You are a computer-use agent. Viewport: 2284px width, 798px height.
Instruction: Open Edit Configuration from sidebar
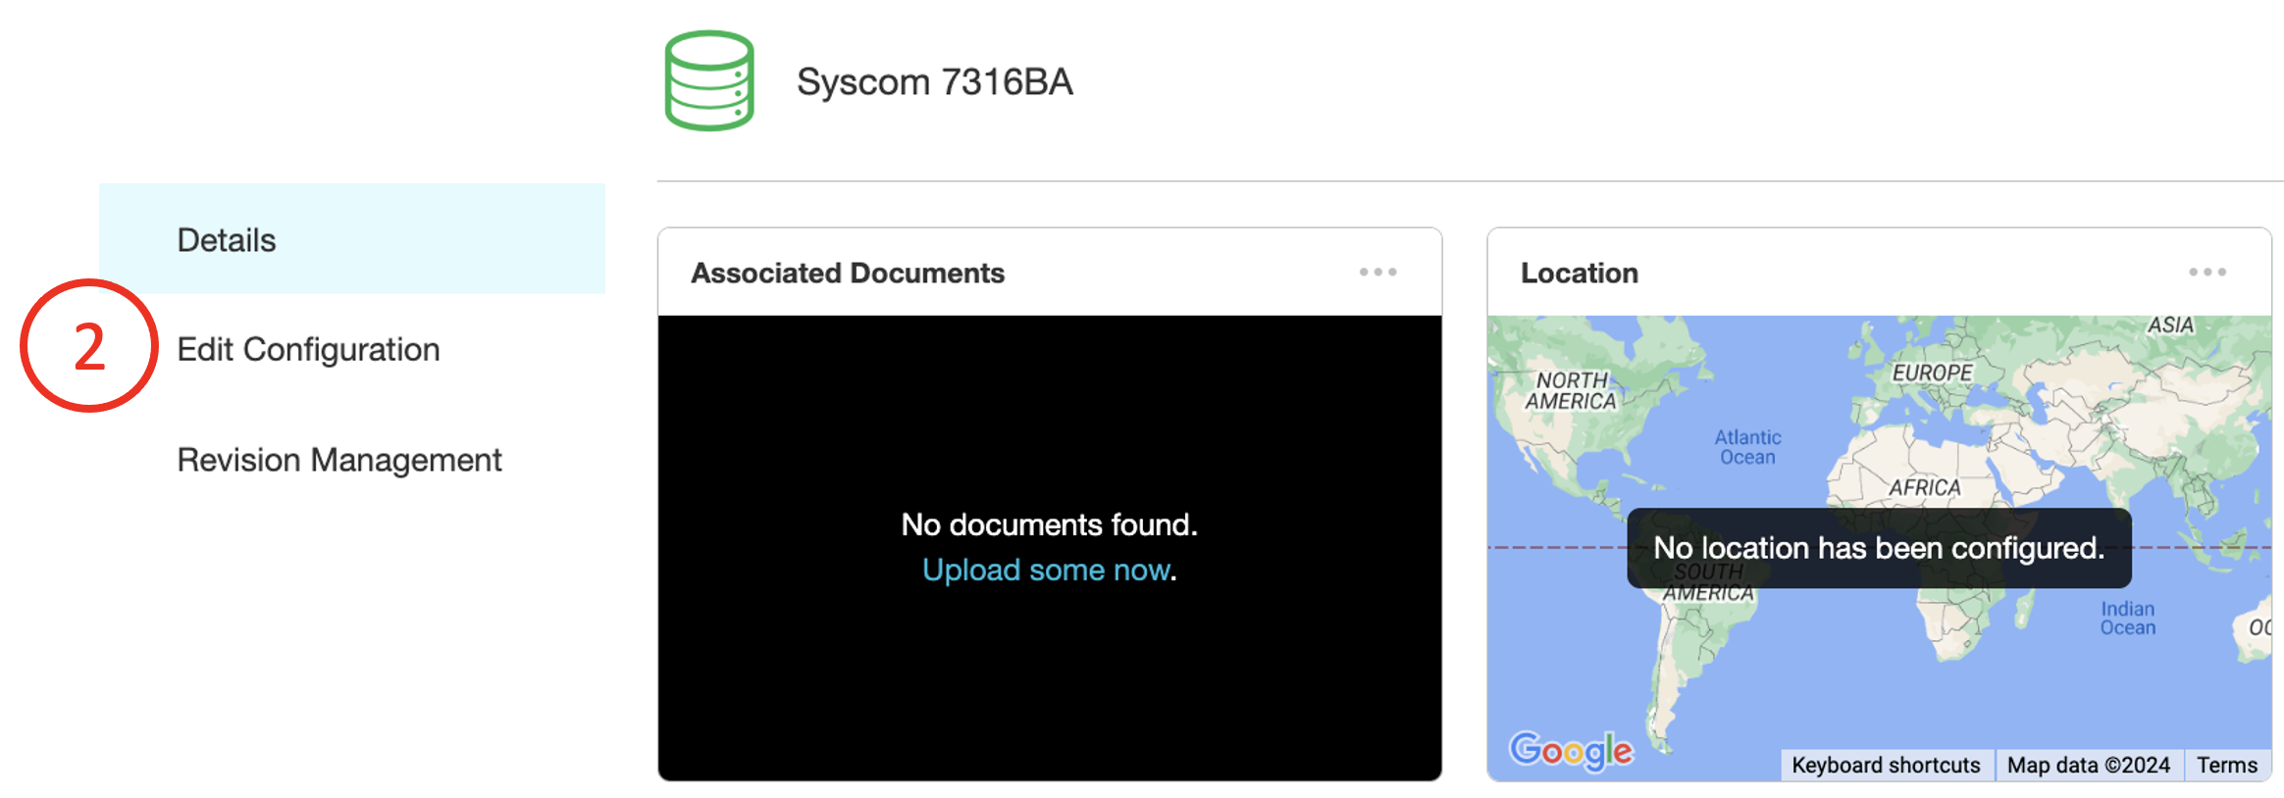click(308, 350)
